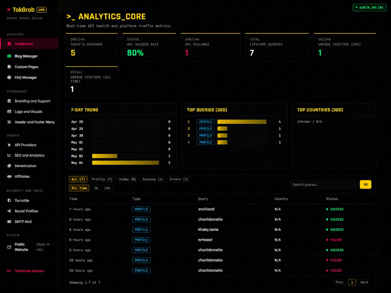Screen dimensions: 391x293
Task: Click the Country column header
Action: [x=281, y=199]
